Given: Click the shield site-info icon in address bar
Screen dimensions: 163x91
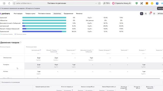Looking at the screenshot, I should 14,3.
